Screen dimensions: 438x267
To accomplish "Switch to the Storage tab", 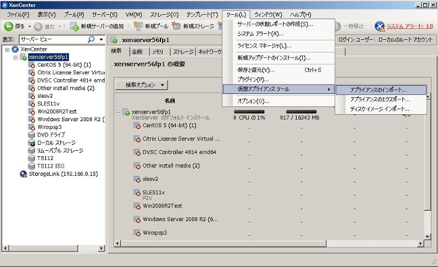I will pyautogui.click(x=183, y=52).
